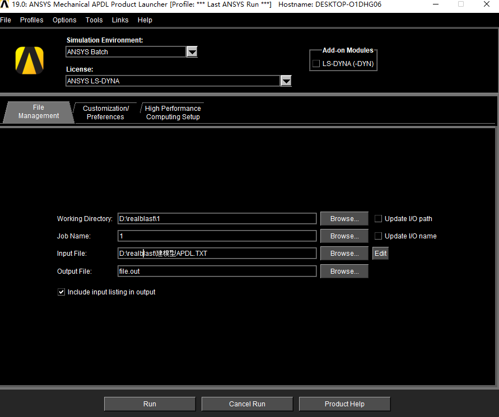The height and width of the screenshot is (417, 499).
Task: Browse for the Job Name
Action: (344, 236)
